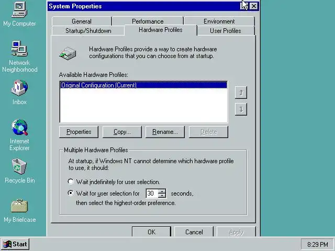Click the Rename... button
This screenshot has width=335, height=251.
165,132
